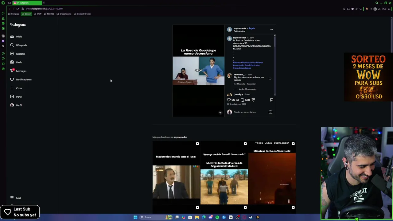393x221 pixels.
Task: Share the post with the send icon
Action: 253,100
